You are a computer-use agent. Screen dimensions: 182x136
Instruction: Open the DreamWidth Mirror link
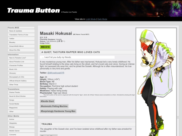(x=21, y=46)
